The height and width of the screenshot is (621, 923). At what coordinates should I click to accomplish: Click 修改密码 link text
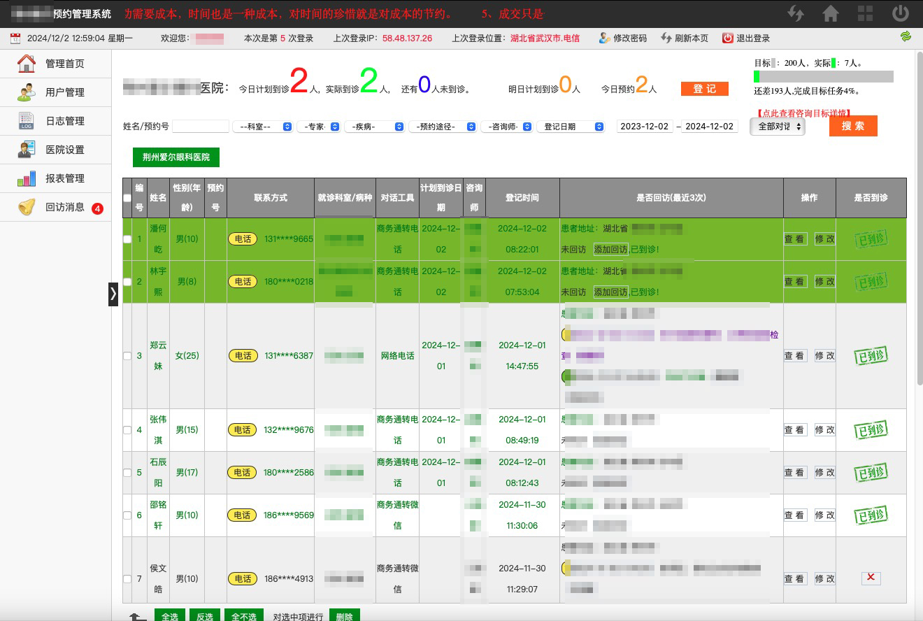tap(630, 38)
